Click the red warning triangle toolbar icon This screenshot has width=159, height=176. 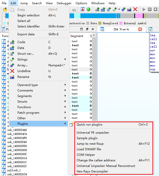[82, 9]
